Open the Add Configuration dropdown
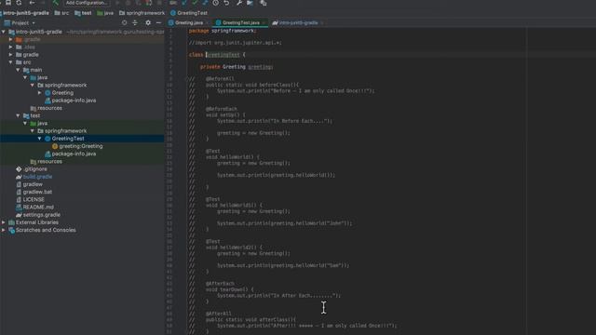 pos(87,3)
